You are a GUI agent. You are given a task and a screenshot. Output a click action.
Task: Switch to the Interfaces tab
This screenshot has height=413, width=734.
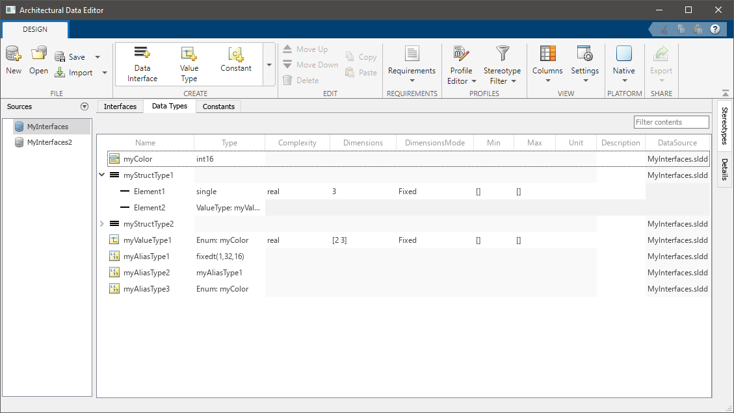[120, 106]
